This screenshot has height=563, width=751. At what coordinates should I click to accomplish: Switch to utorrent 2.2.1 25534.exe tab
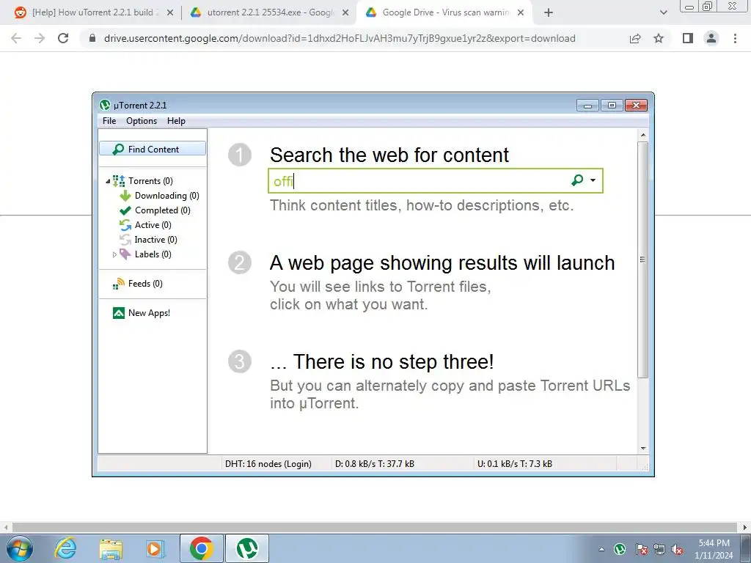click(x=269, y=12)
